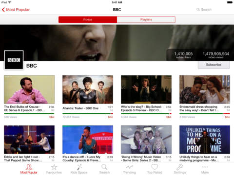The image size is (234, 175).
Task: Play Unlikely things motoring programme video
Action: (x=205, y=140)
